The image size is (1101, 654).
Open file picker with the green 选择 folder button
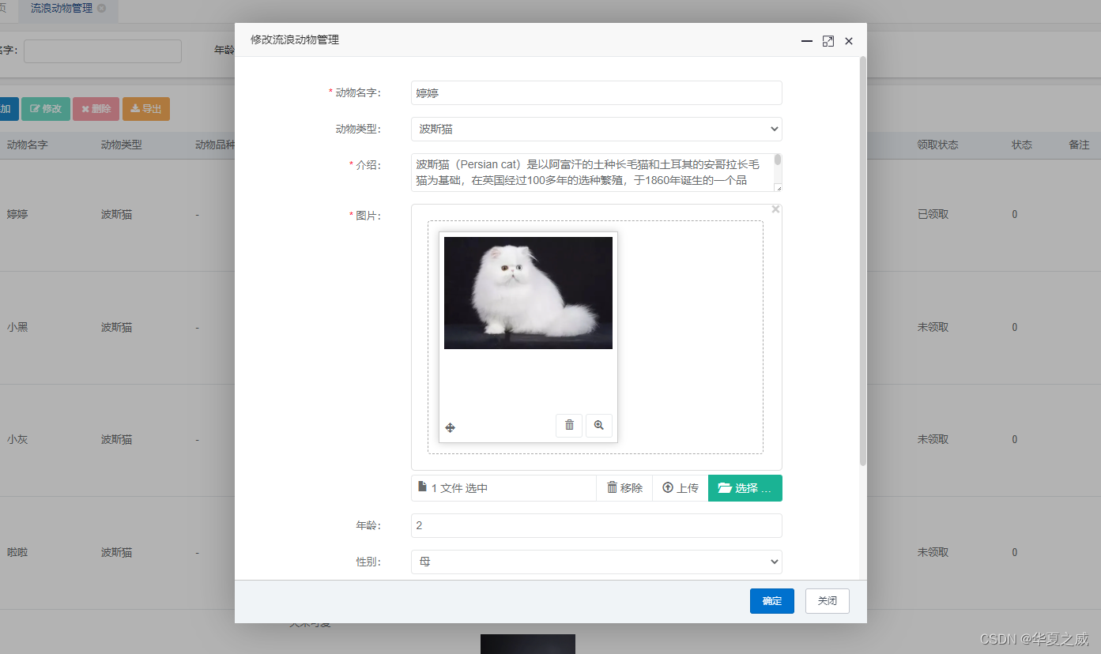click(x=744, y=487)
